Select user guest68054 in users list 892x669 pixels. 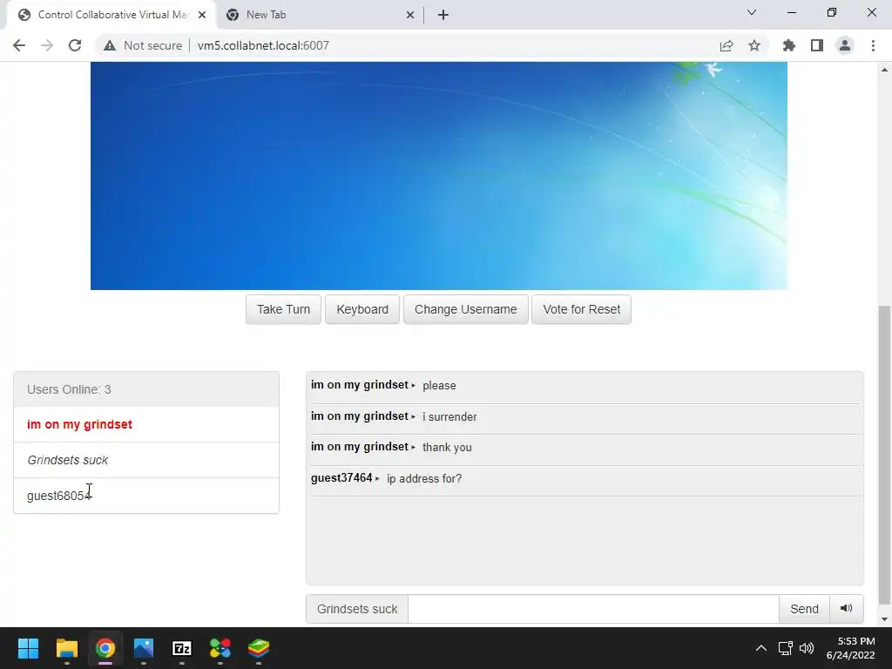click(146, 496)
